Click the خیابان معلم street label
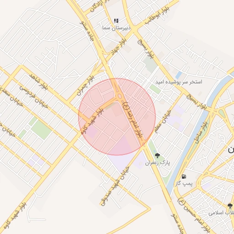The image size is (234, 234). coord(163,121)
